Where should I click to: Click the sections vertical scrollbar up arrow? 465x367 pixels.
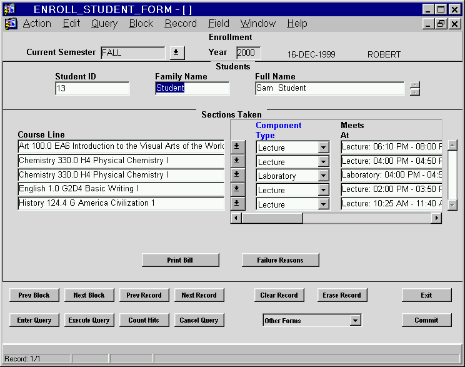point(452,146)
